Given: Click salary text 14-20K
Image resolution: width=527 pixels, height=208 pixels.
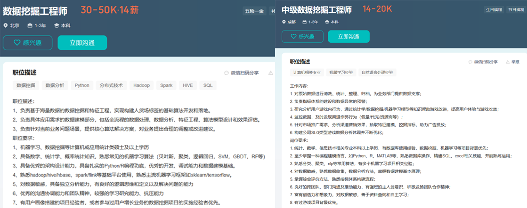Looking at the screenshot, I should [x=377, y=9].
